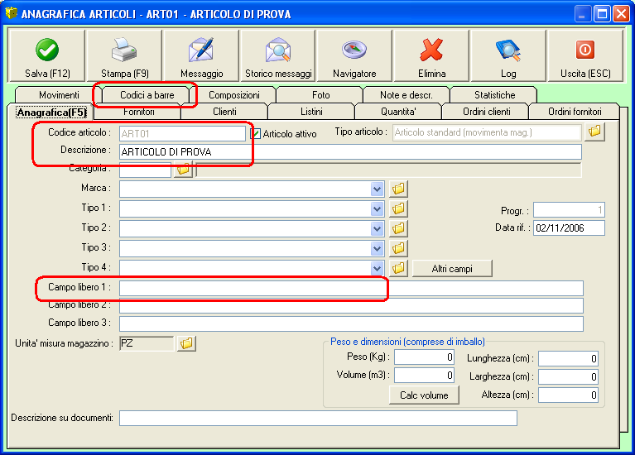Browse Unita' misura magazzino folder icon
Viewport: 635px width, 455px height.
tap(187, 343)
